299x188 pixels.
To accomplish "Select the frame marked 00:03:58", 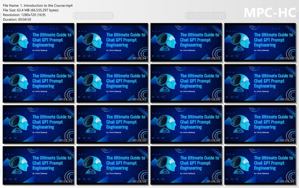I will 112,165.
